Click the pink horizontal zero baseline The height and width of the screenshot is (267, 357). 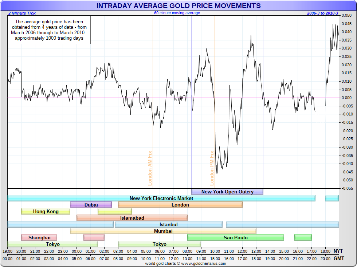pyautogui.click(x=174, y=98)
